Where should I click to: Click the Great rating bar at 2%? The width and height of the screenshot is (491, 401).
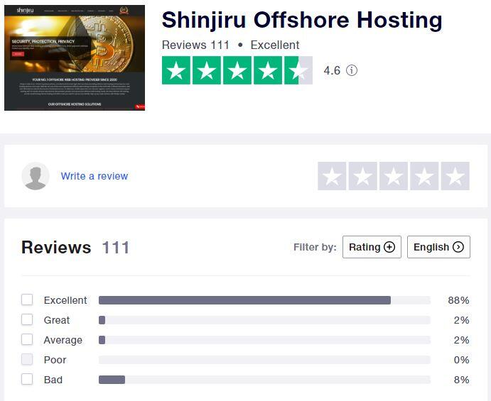[264, 320]
